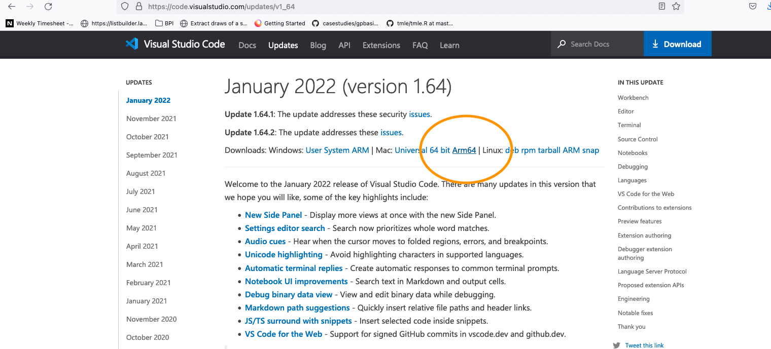The height and width of the screenshot is (349, 771).
Task: Jump to Workbench in the This Update sidebar
Action: (633, 97)
